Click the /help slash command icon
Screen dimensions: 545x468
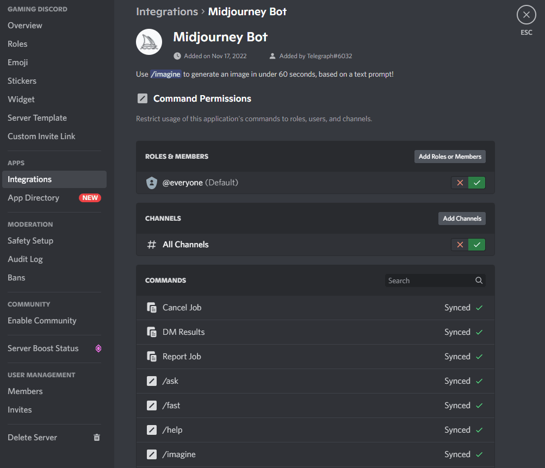[x=152, y=430]
